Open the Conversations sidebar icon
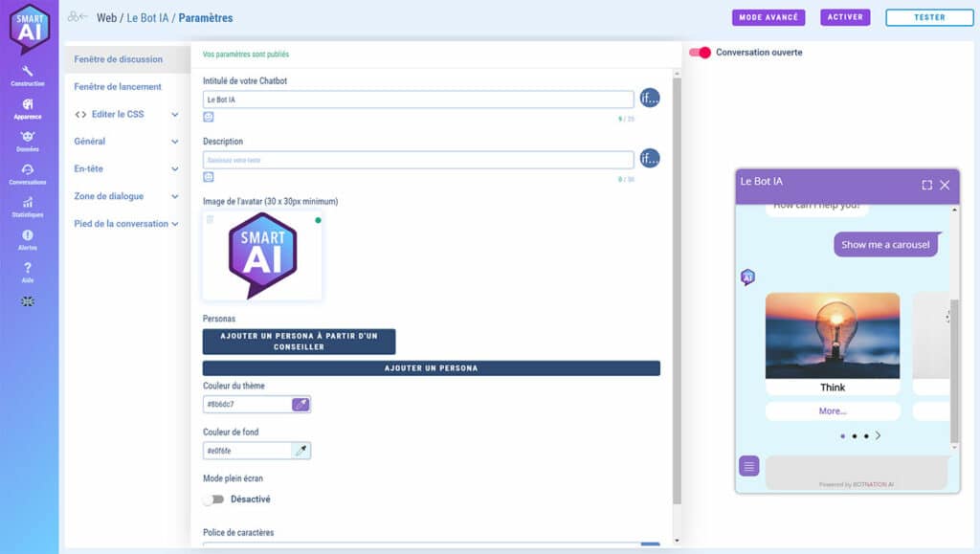This screenshot has height=554, width=980. click(x=28, y=172)
